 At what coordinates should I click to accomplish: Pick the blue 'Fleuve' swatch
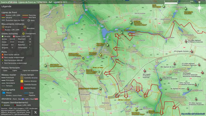4,93
